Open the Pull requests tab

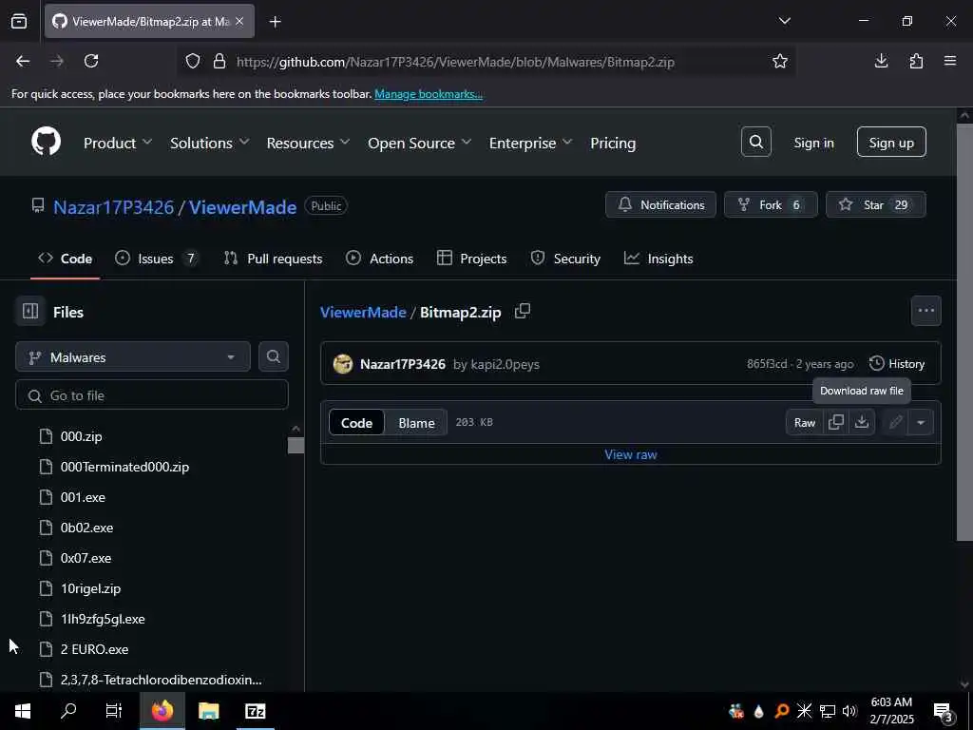tap(274, 259)
